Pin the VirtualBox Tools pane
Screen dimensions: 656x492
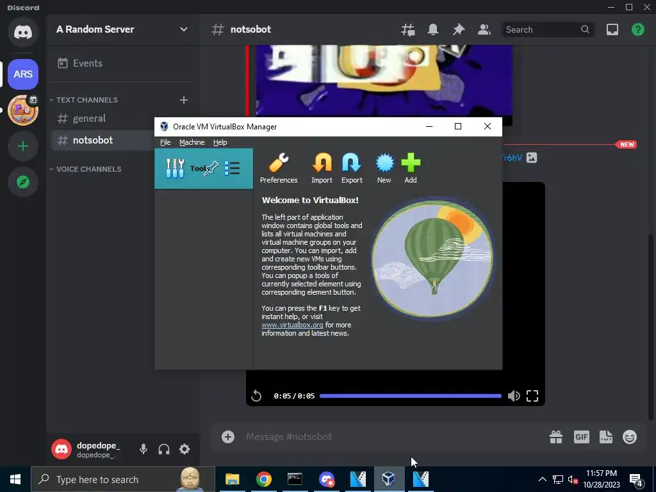tap(211, 168)
